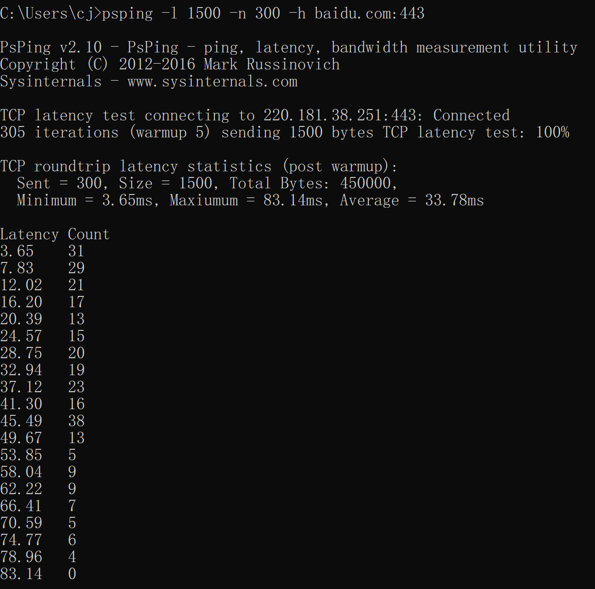Click the Latency column header
Screen dimensions: 595x589
click(29, 234)
